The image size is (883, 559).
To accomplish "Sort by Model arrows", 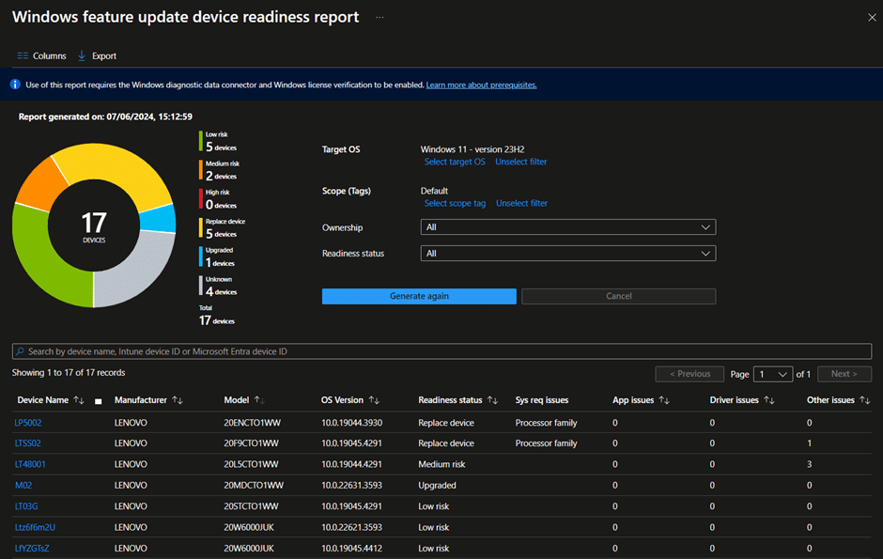I will tap(259, 400).
